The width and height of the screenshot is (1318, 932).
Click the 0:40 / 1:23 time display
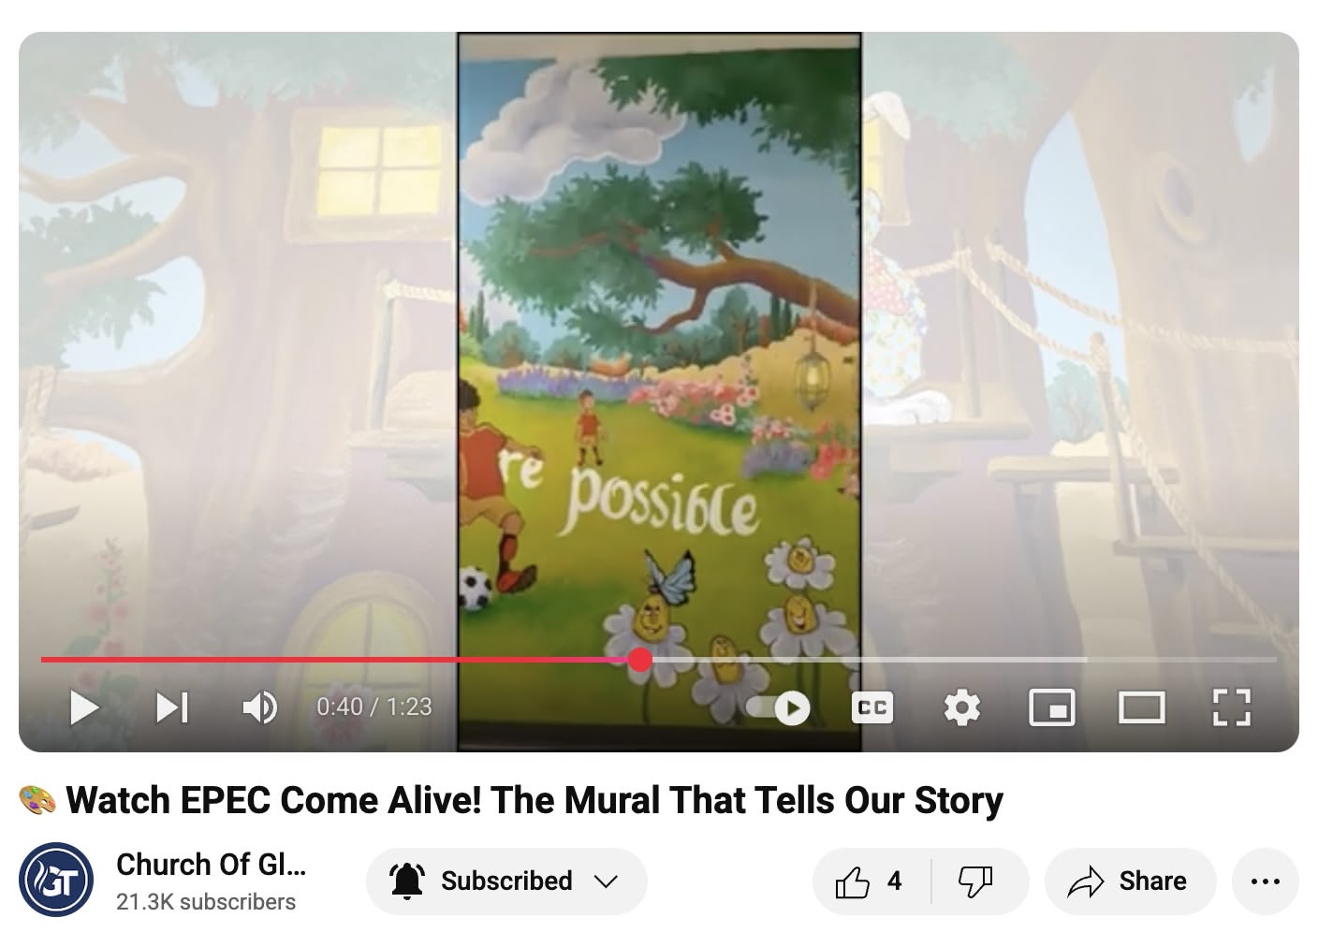tap(374, 706)
